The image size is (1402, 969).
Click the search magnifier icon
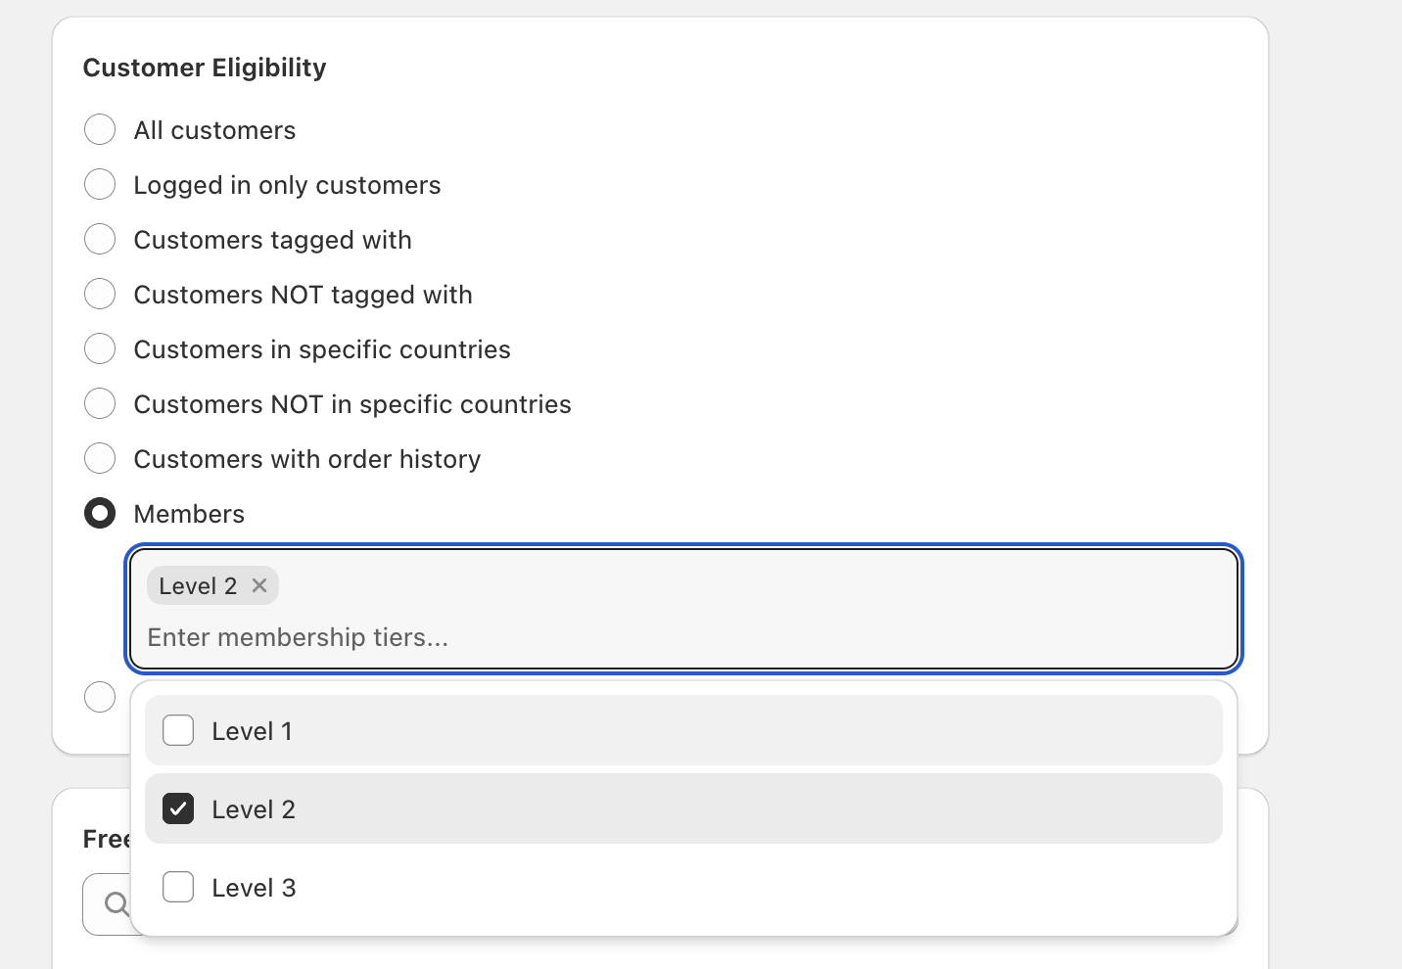pos(117,903)
